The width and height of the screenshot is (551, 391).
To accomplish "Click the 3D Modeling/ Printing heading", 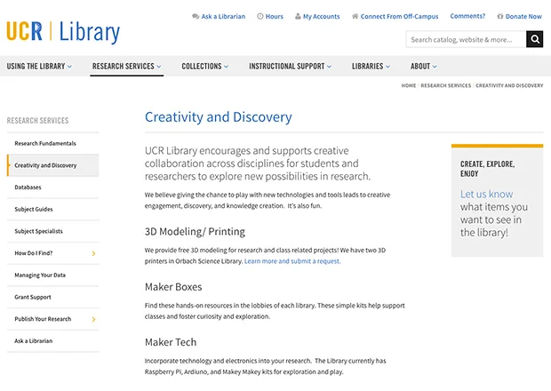I will coord(195,232).
